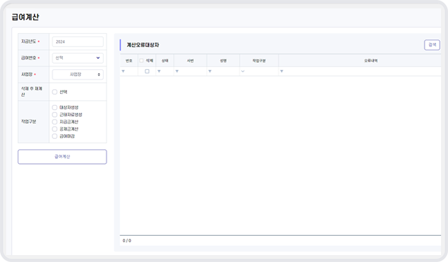This screenshot has height=262, width=448.
Task: Click the 0 / 0 record count text
Action: click(127, 241)
